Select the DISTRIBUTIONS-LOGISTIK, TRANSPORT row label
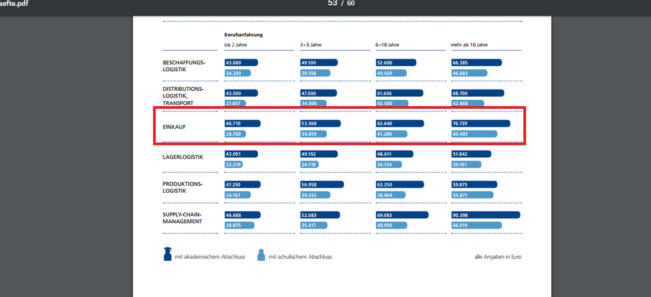The height and width of the screenshot is (297, 651). (x=183, y=96)
